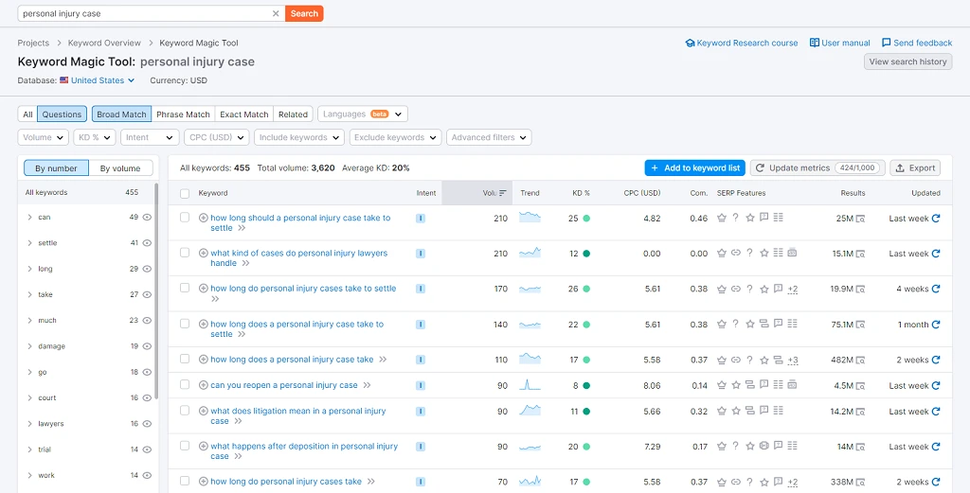
Task: Click the 'Add to keyword list' button
Action: 694,167
